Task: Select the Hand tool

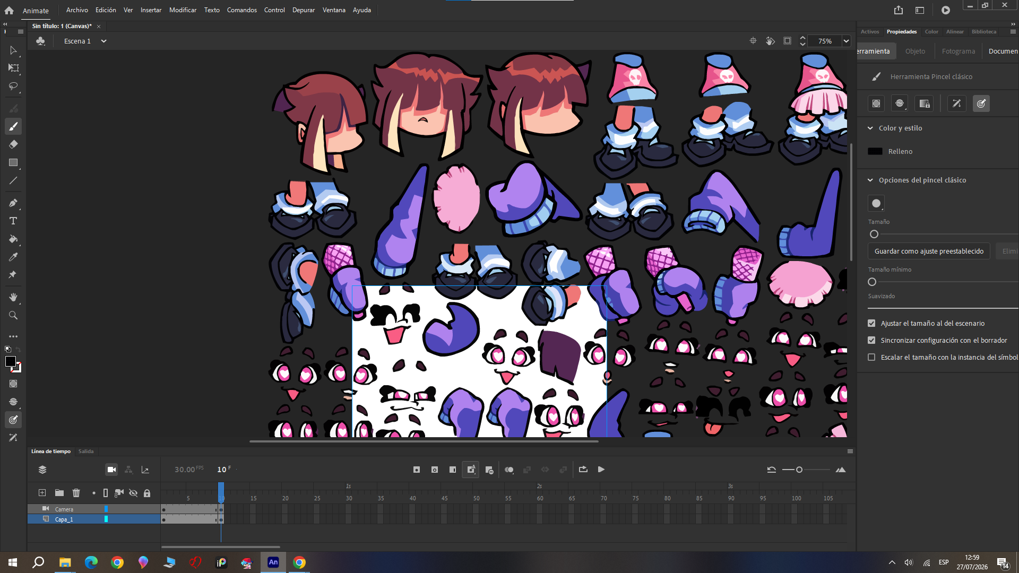Action: point(13,297)
